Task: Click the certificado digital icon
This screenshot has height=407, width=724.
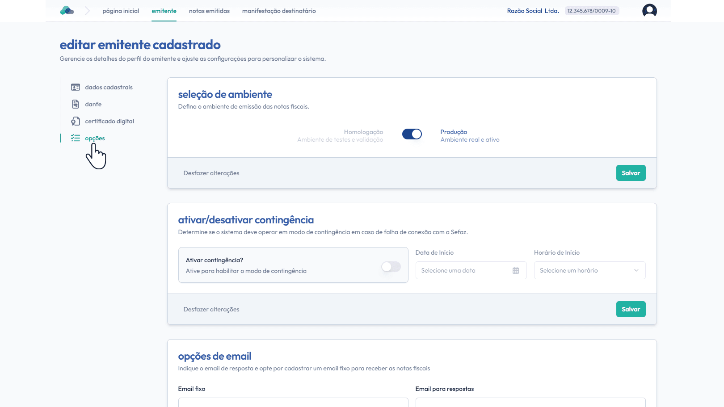Action: (x=76, y=122)
